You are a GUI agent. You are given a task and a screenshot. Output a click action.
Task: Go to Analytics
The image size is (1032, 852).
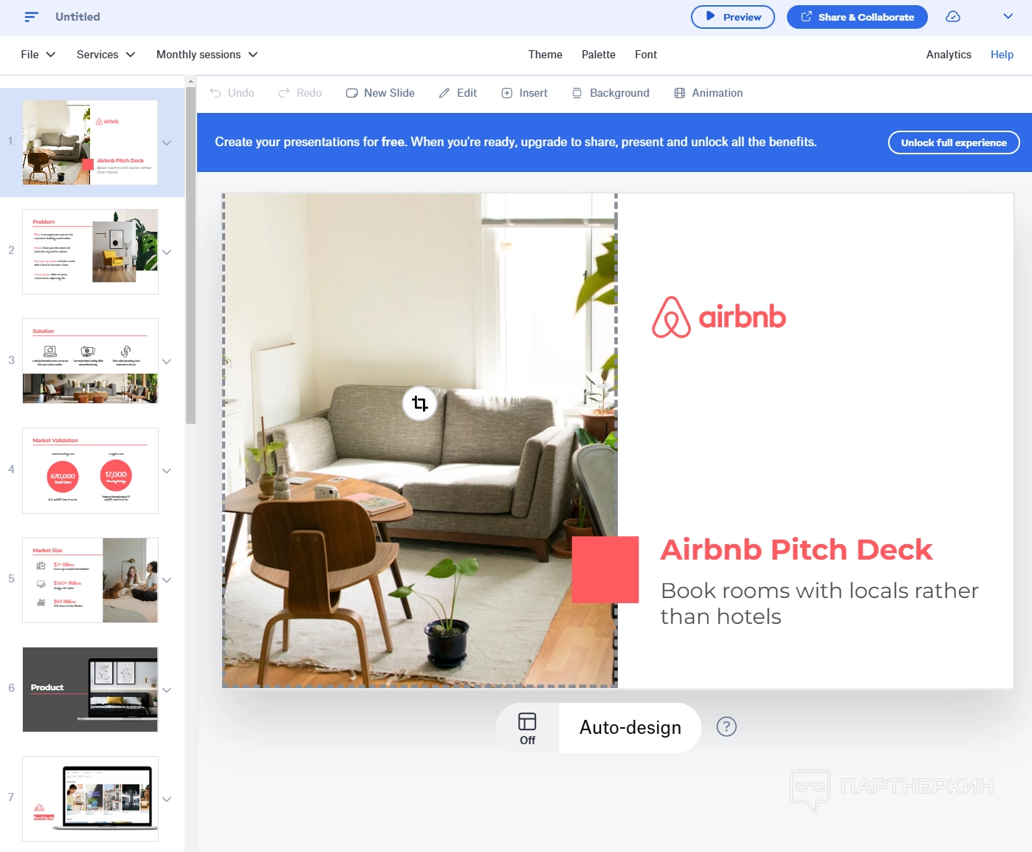(x=949, y=55)
